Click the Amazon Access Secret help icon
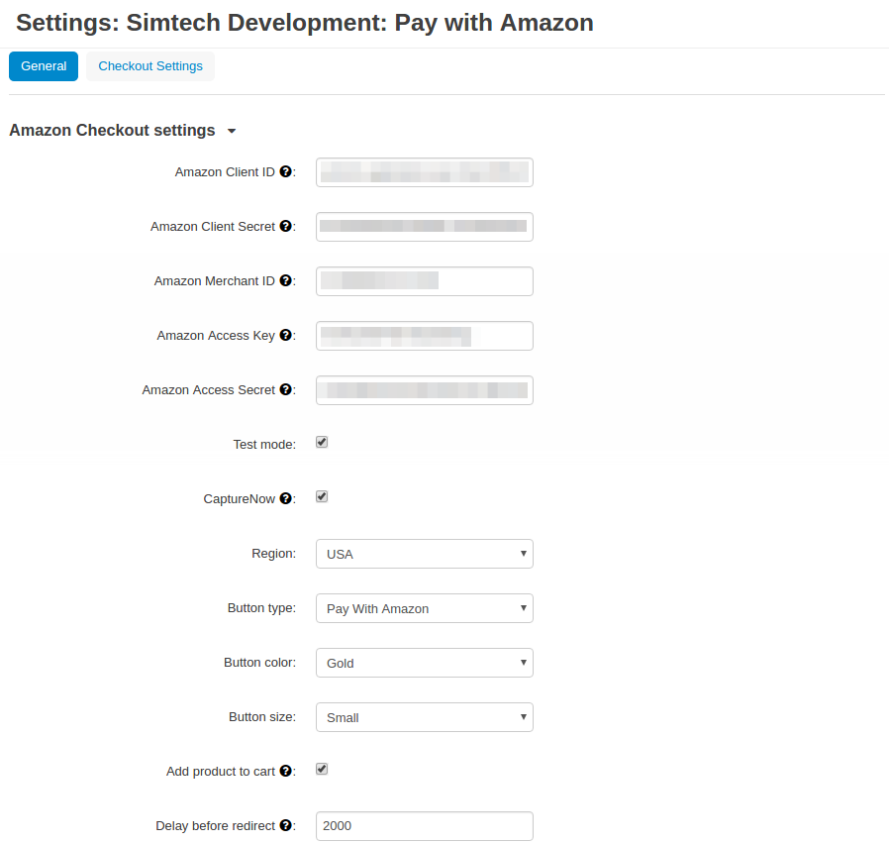The width and height of the screenshot is (889, 844). (x=286, y=389)
